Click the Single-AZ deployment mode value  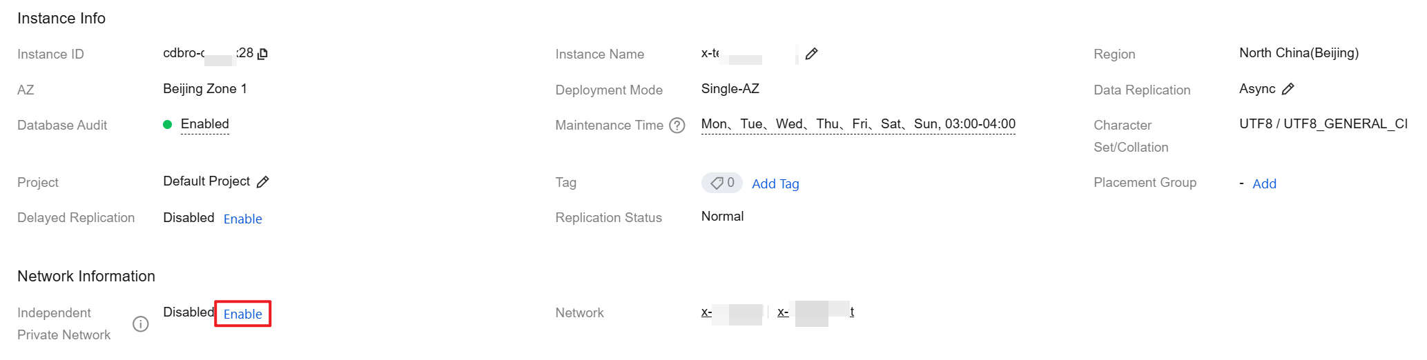point(730,89)
